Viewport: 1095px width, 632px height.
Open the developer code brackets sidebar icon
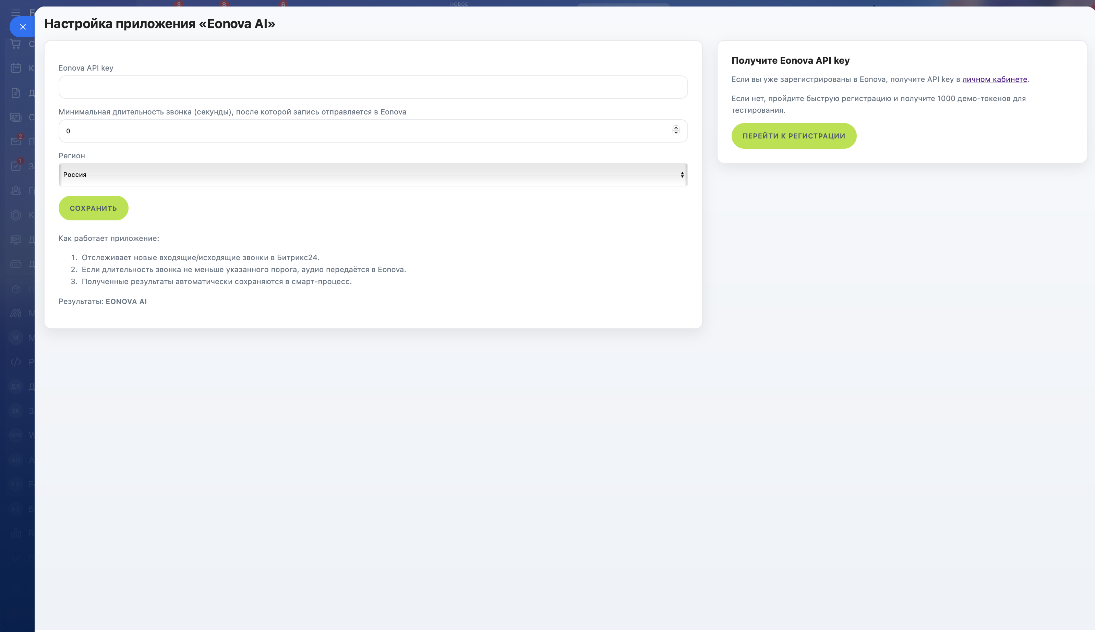pos(16,362)
